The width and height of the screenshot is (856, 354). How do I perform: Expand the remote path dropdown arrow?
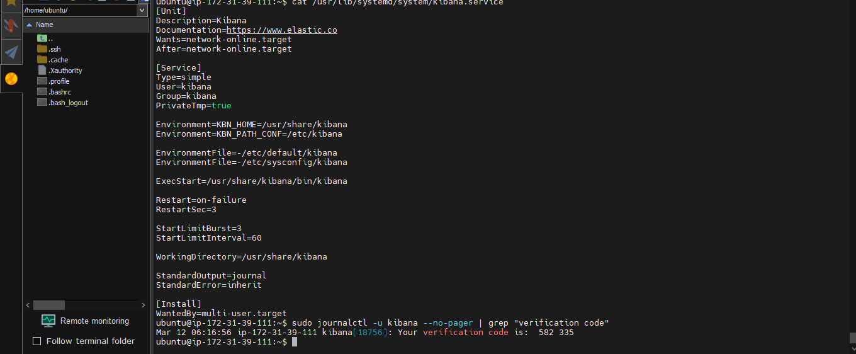click(x=142, y=10)
